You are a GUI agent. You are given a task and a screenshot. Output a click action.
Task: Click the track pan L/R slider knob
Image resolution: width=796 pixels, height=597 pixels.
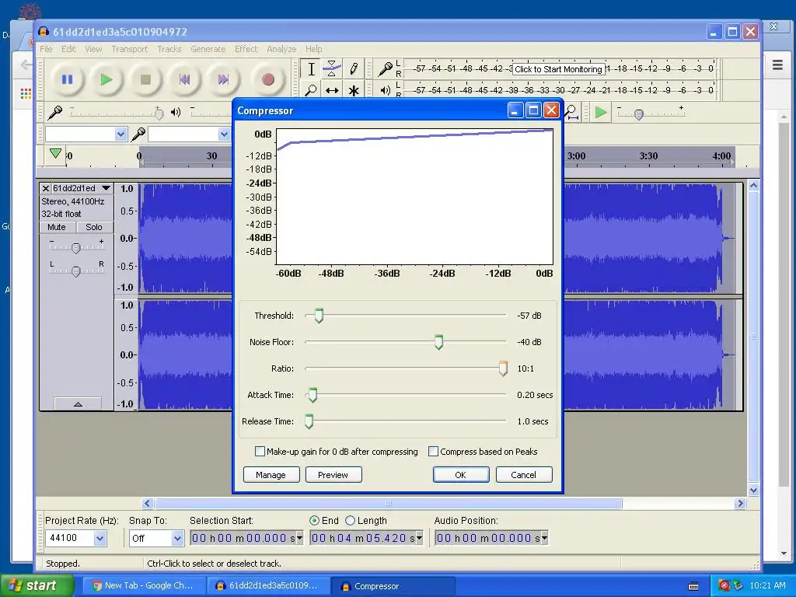[75, 271]
